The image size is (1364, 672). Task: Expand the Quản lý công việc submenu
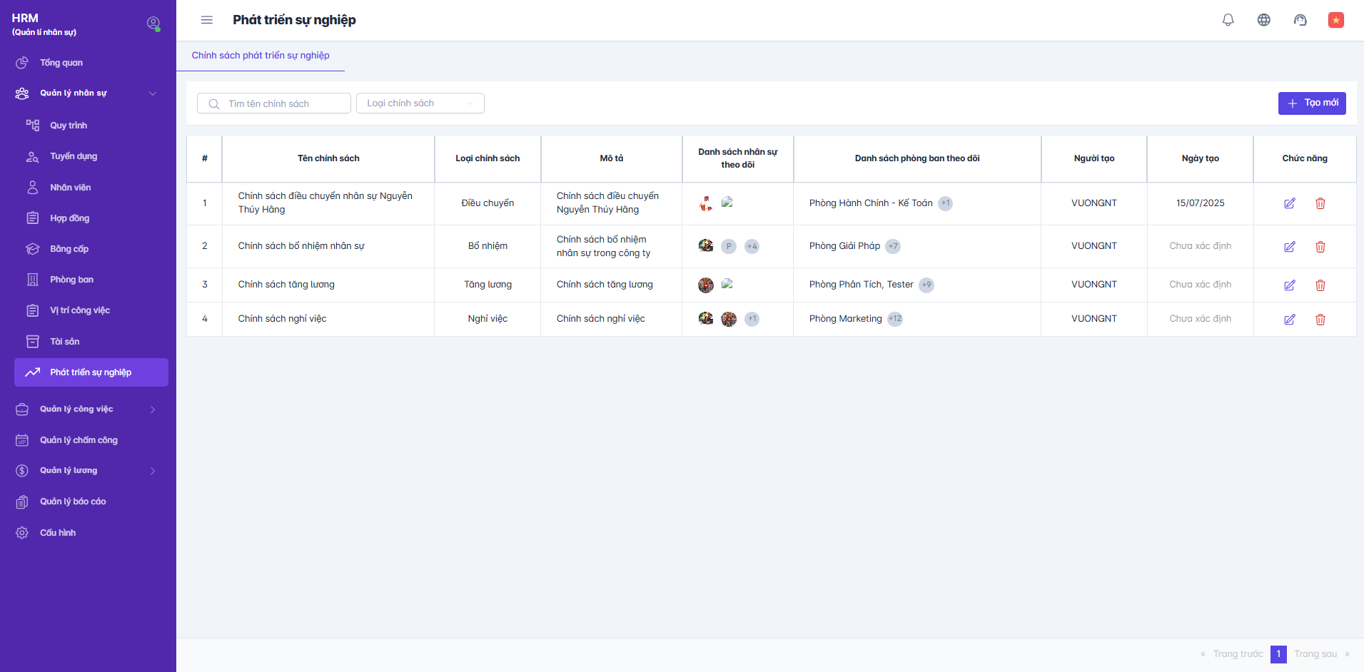[153, 409]
